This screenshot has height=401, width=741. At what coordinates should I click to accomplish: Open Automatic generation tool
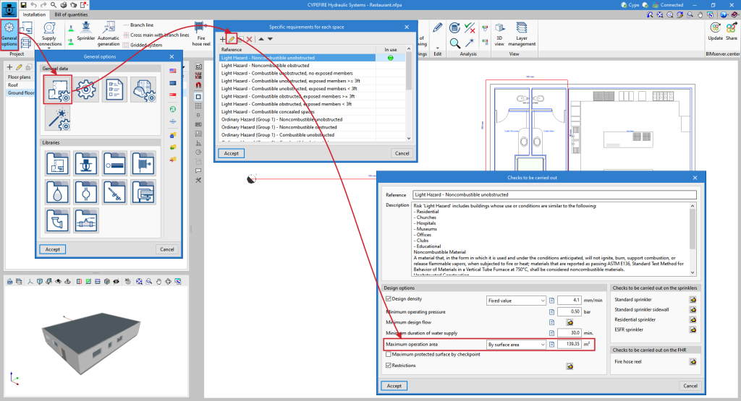click(x=109, y=33)
